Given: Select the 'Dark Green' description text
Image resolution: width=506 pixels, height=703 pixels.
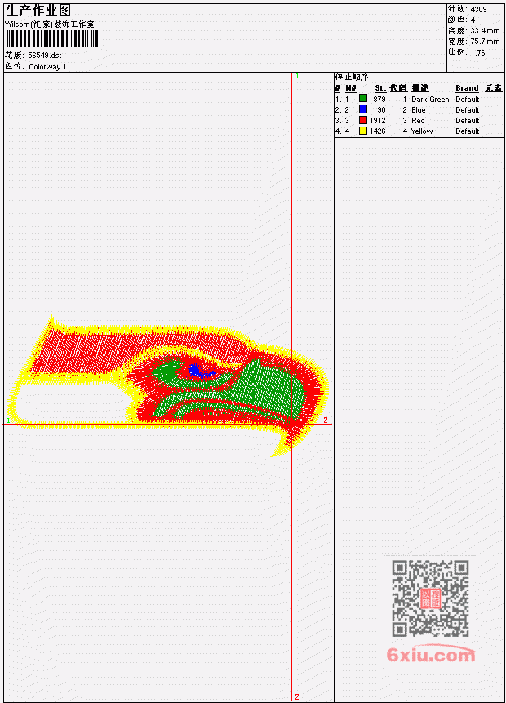Looking at the screenshot, I should point(430,100).
